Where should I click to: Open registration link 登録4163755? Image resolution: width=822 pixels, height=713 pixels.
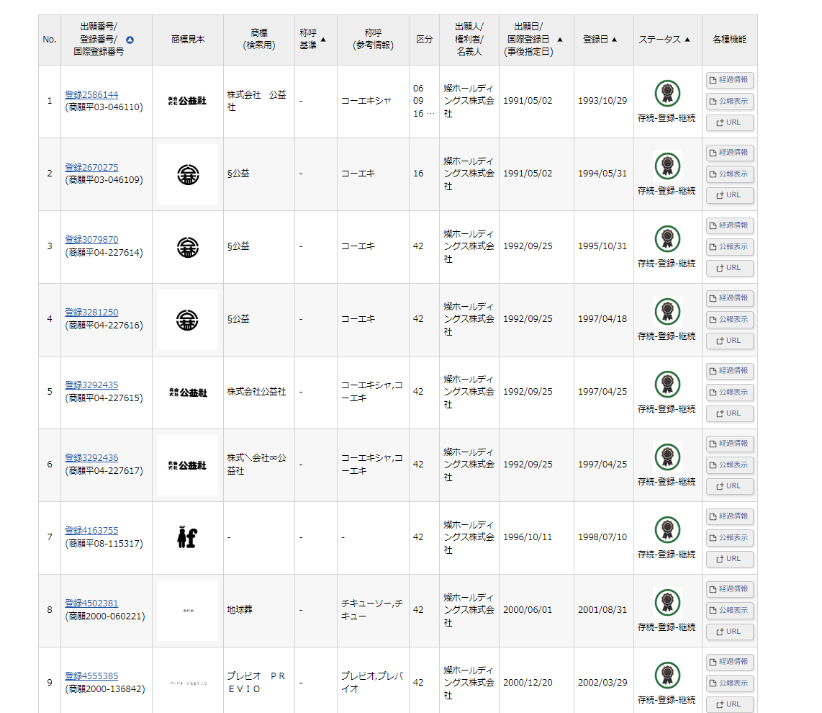point(91,530)
